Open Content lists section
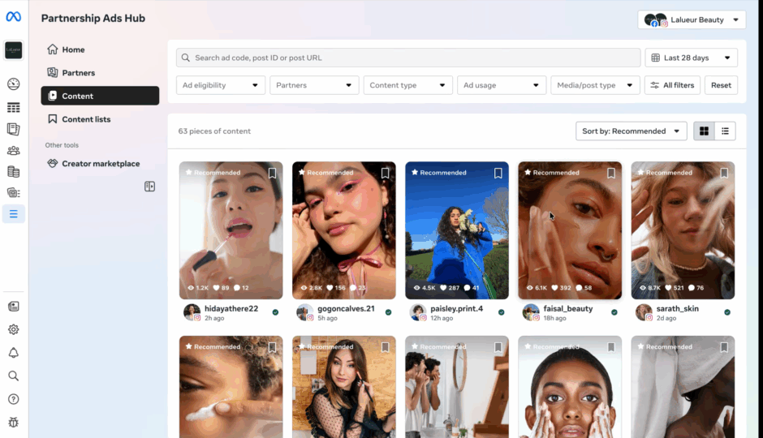 [x=86, y=119]
